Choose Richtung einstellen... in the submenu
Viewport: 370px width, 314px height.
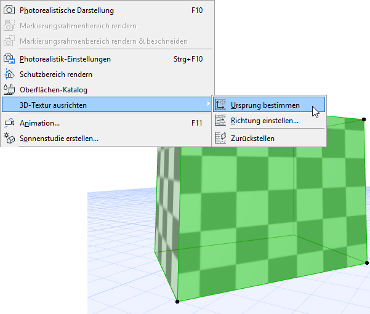click(x=269, y=121)
